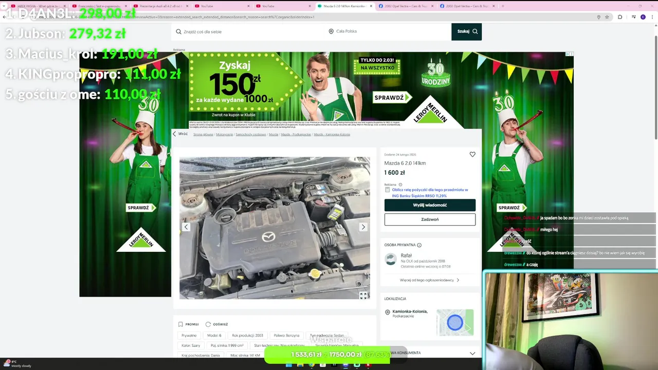This screenshot has height=370, width=658.
Task: Click the Promuj bookmark icon
Action: [x=180, y=324]
